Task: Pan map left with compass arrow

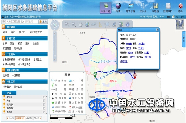Action: (51, 25)
